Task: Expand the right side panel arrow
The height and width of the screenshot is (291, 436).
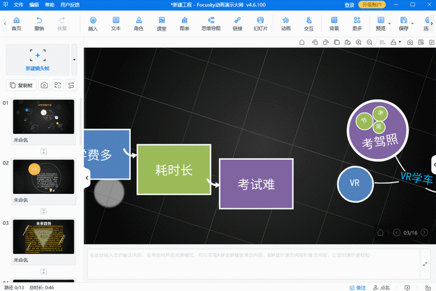Action: [x=434, y=165]
